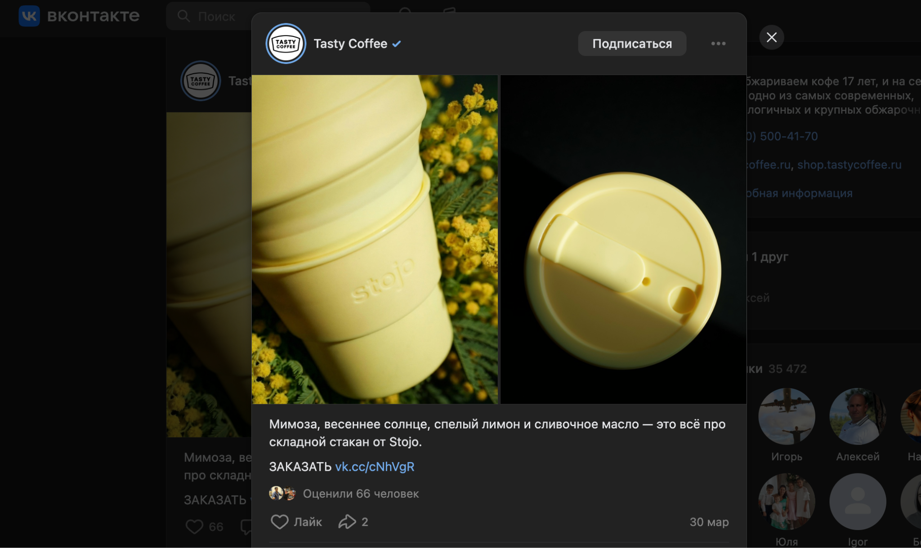The height and width of the screenshot is (548, 921).
Task: Expand the post actions via ellipsis menu
Action: pyautogui.click(x=719, y=44)
